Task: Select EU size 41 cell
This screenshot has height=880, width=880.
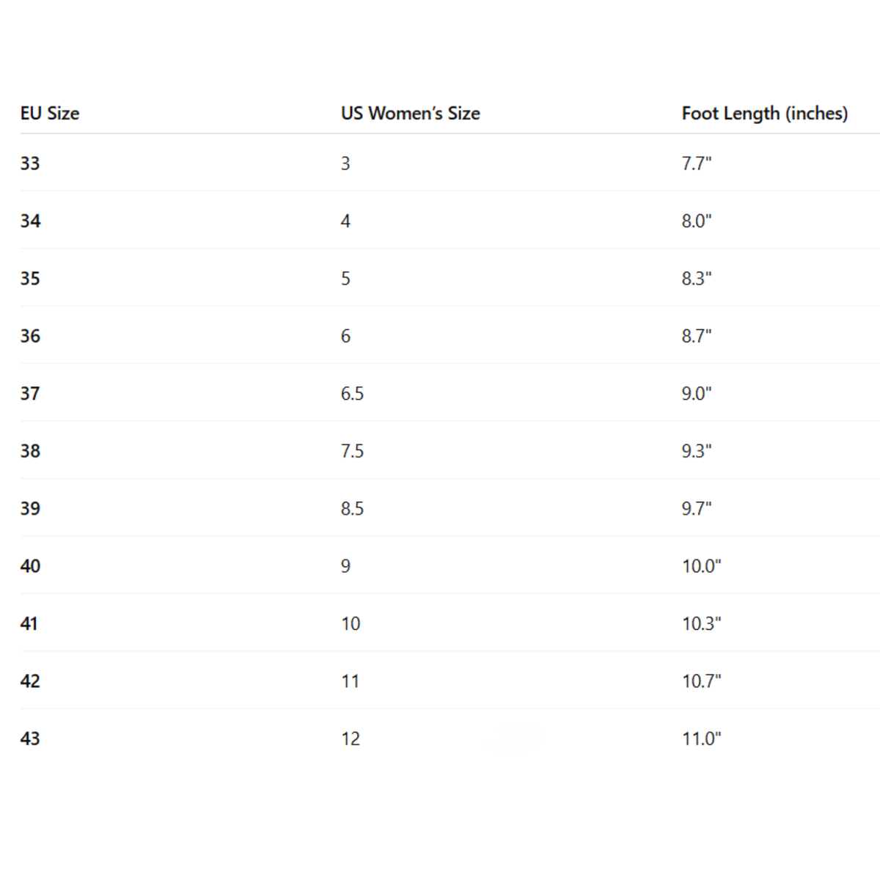Action: (29, 623)
